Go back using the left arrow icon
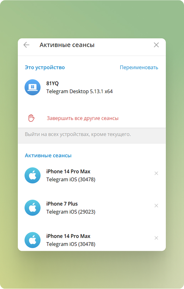Image resolution: width=184 pixels, height=289 pixels. (26, 45)
